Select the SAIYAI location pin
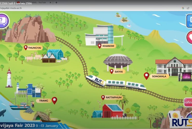This screenshot has height=129, width=192. tap(112, 71)
